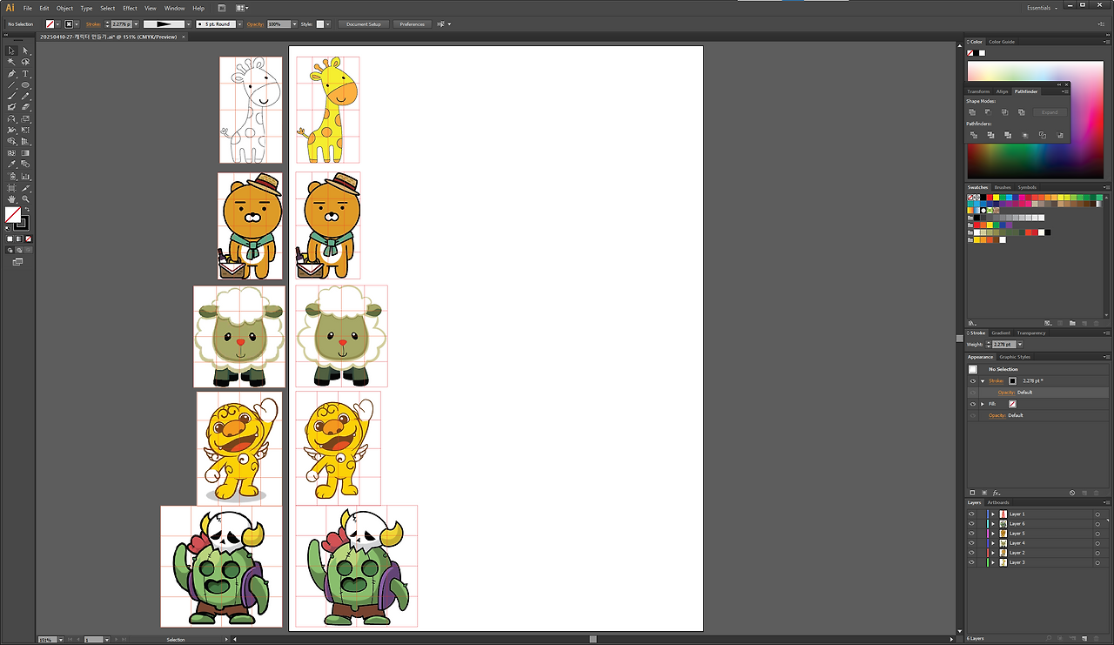Pick the Line Segment tool

11,84
